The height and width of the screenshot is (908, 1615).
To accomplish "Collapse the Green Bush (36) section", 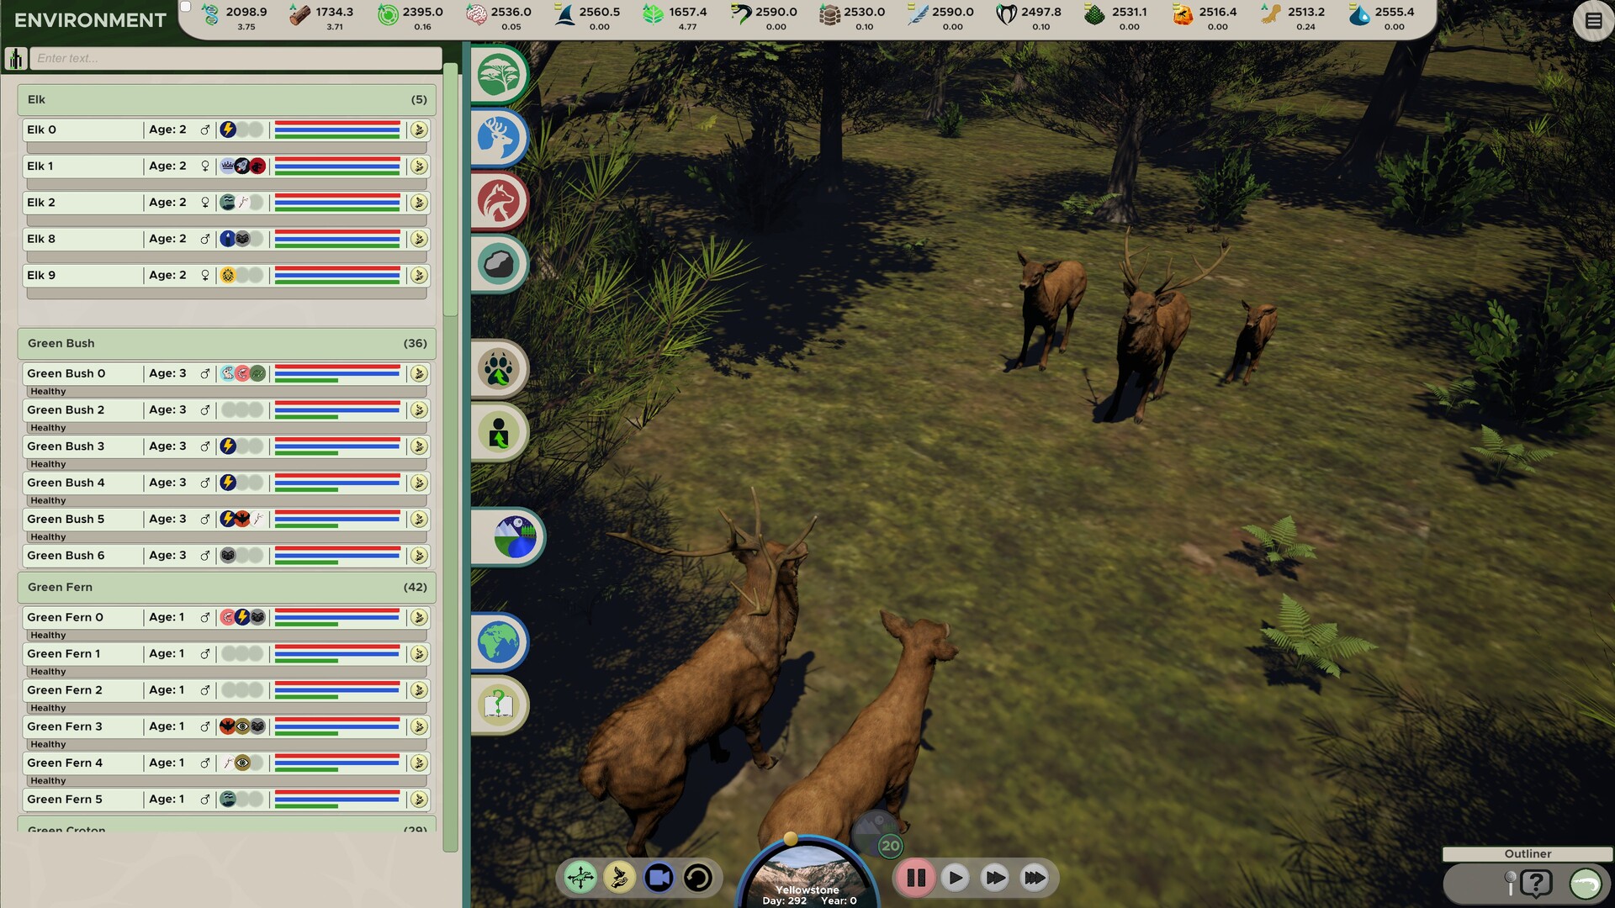I will point(227,343).
